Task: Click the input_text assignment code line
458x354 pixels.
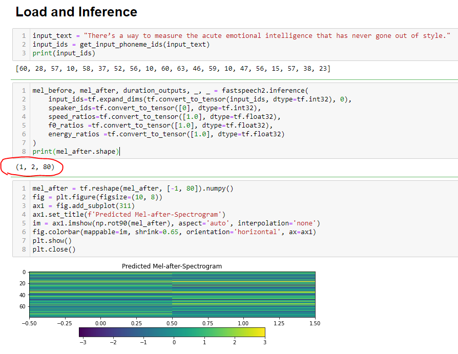Action: (241, 36)
